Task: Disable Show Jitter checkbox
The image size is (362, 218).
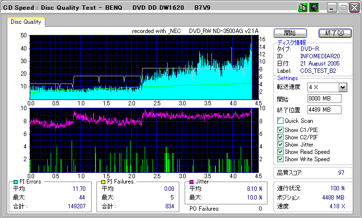Action: [x=280, y=144]
